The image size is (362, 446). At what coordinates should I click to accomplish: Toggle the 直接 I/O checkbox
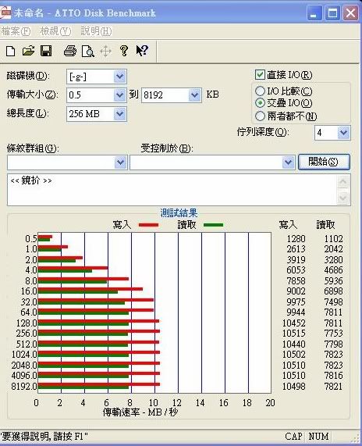(x=260, y=75)
